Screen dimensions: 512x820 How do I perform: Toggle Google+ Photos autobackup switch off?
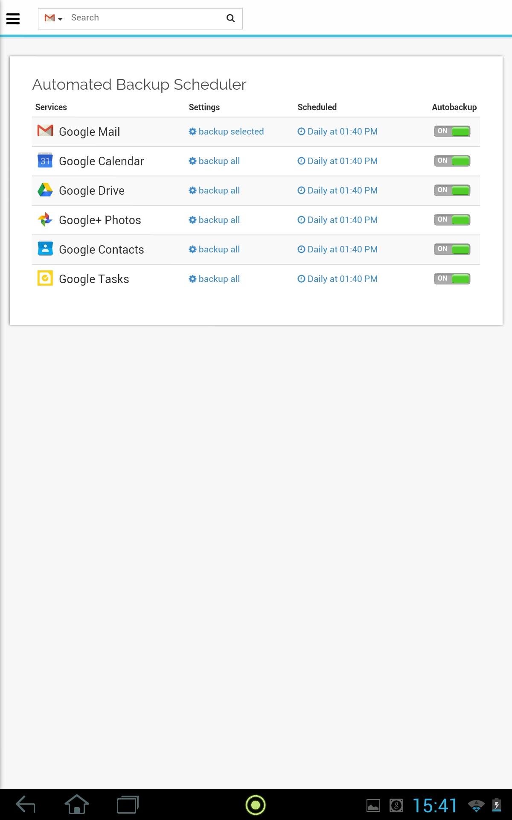click(452, 220)
